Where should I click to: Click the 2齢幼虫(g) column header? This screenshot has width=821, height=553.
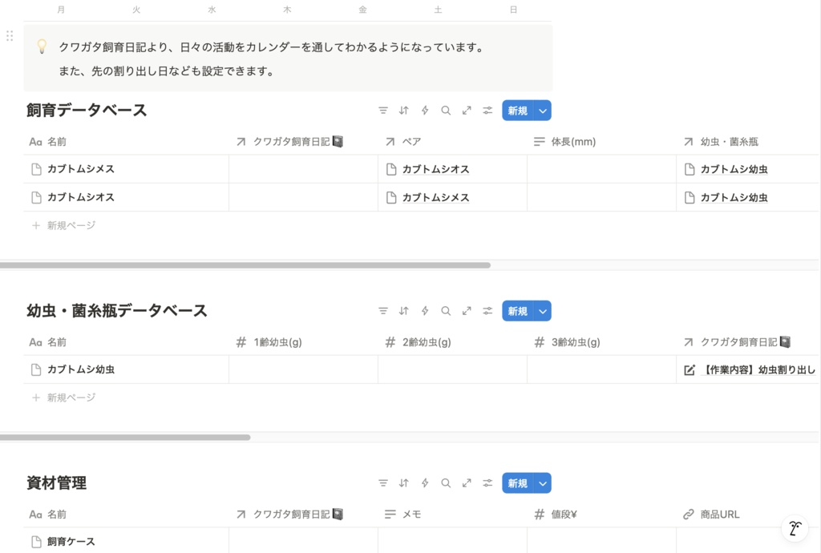(x=452, y=342)
